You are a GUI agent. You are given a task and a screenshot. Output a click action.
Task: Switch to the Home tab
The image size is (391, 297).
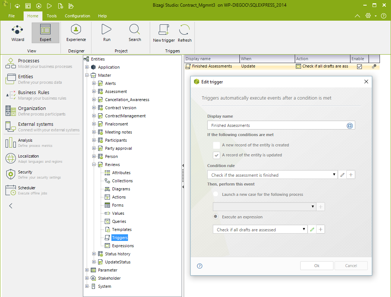click(33, 16)
